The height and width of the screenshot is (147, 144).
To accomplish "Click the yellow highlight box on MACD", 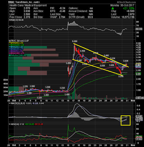I will pyautogui.click(x=126, y=121).
